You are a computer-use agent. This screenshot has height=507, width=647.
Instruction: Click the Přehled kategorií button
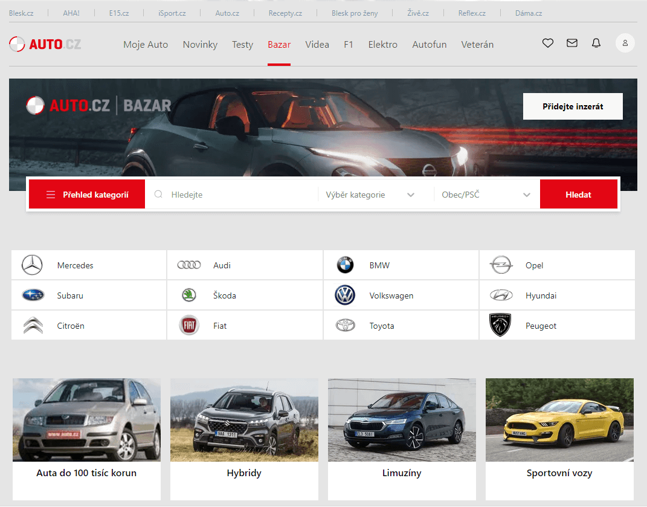pyautogui.click(x=87, y=195)
